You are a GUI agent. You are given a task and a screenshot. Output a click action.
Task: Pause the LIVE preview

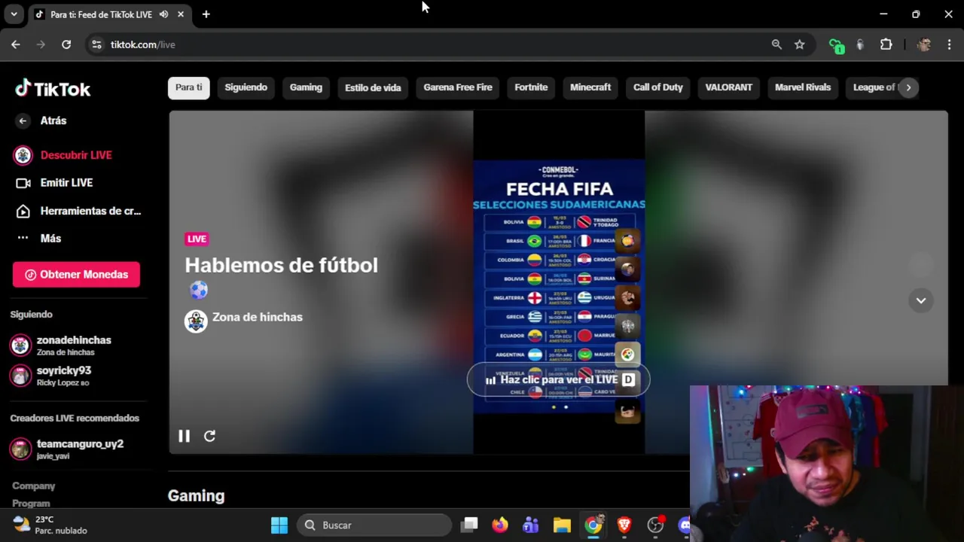(x=184, y=436)
